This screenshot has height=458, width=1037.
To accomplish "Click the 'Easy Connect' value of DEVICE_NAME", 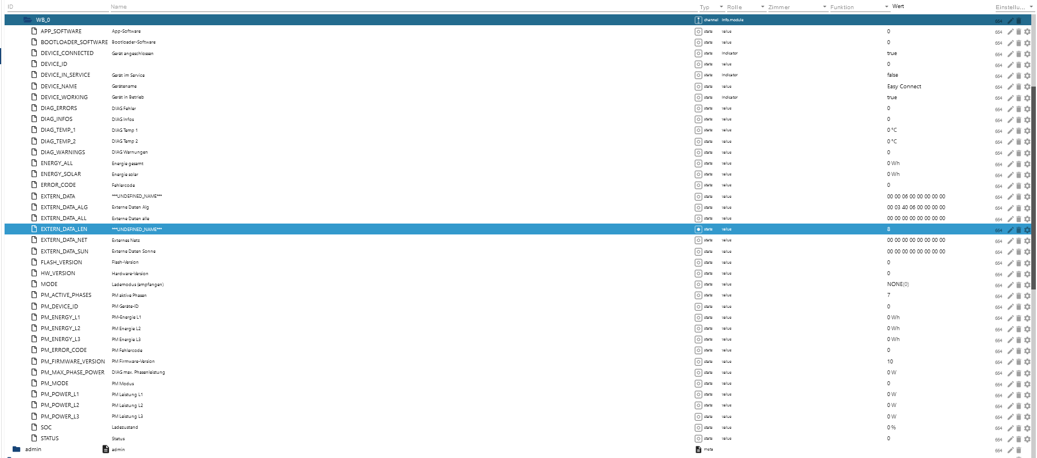I will point(904,87).
